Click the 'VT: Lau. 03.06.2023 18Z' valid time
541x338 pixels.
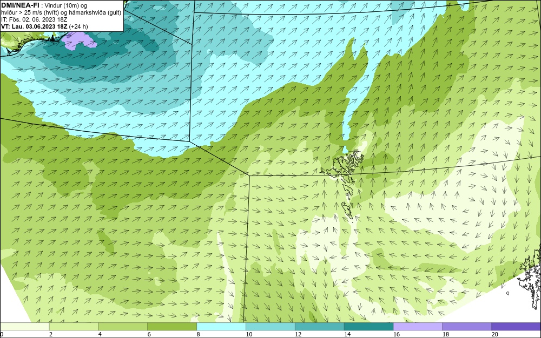pos(34,26)
